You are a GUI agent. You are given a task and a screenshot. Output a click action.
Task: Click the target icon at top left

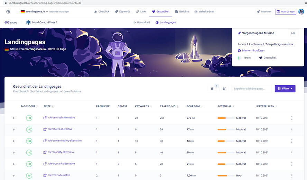[8, 12]
